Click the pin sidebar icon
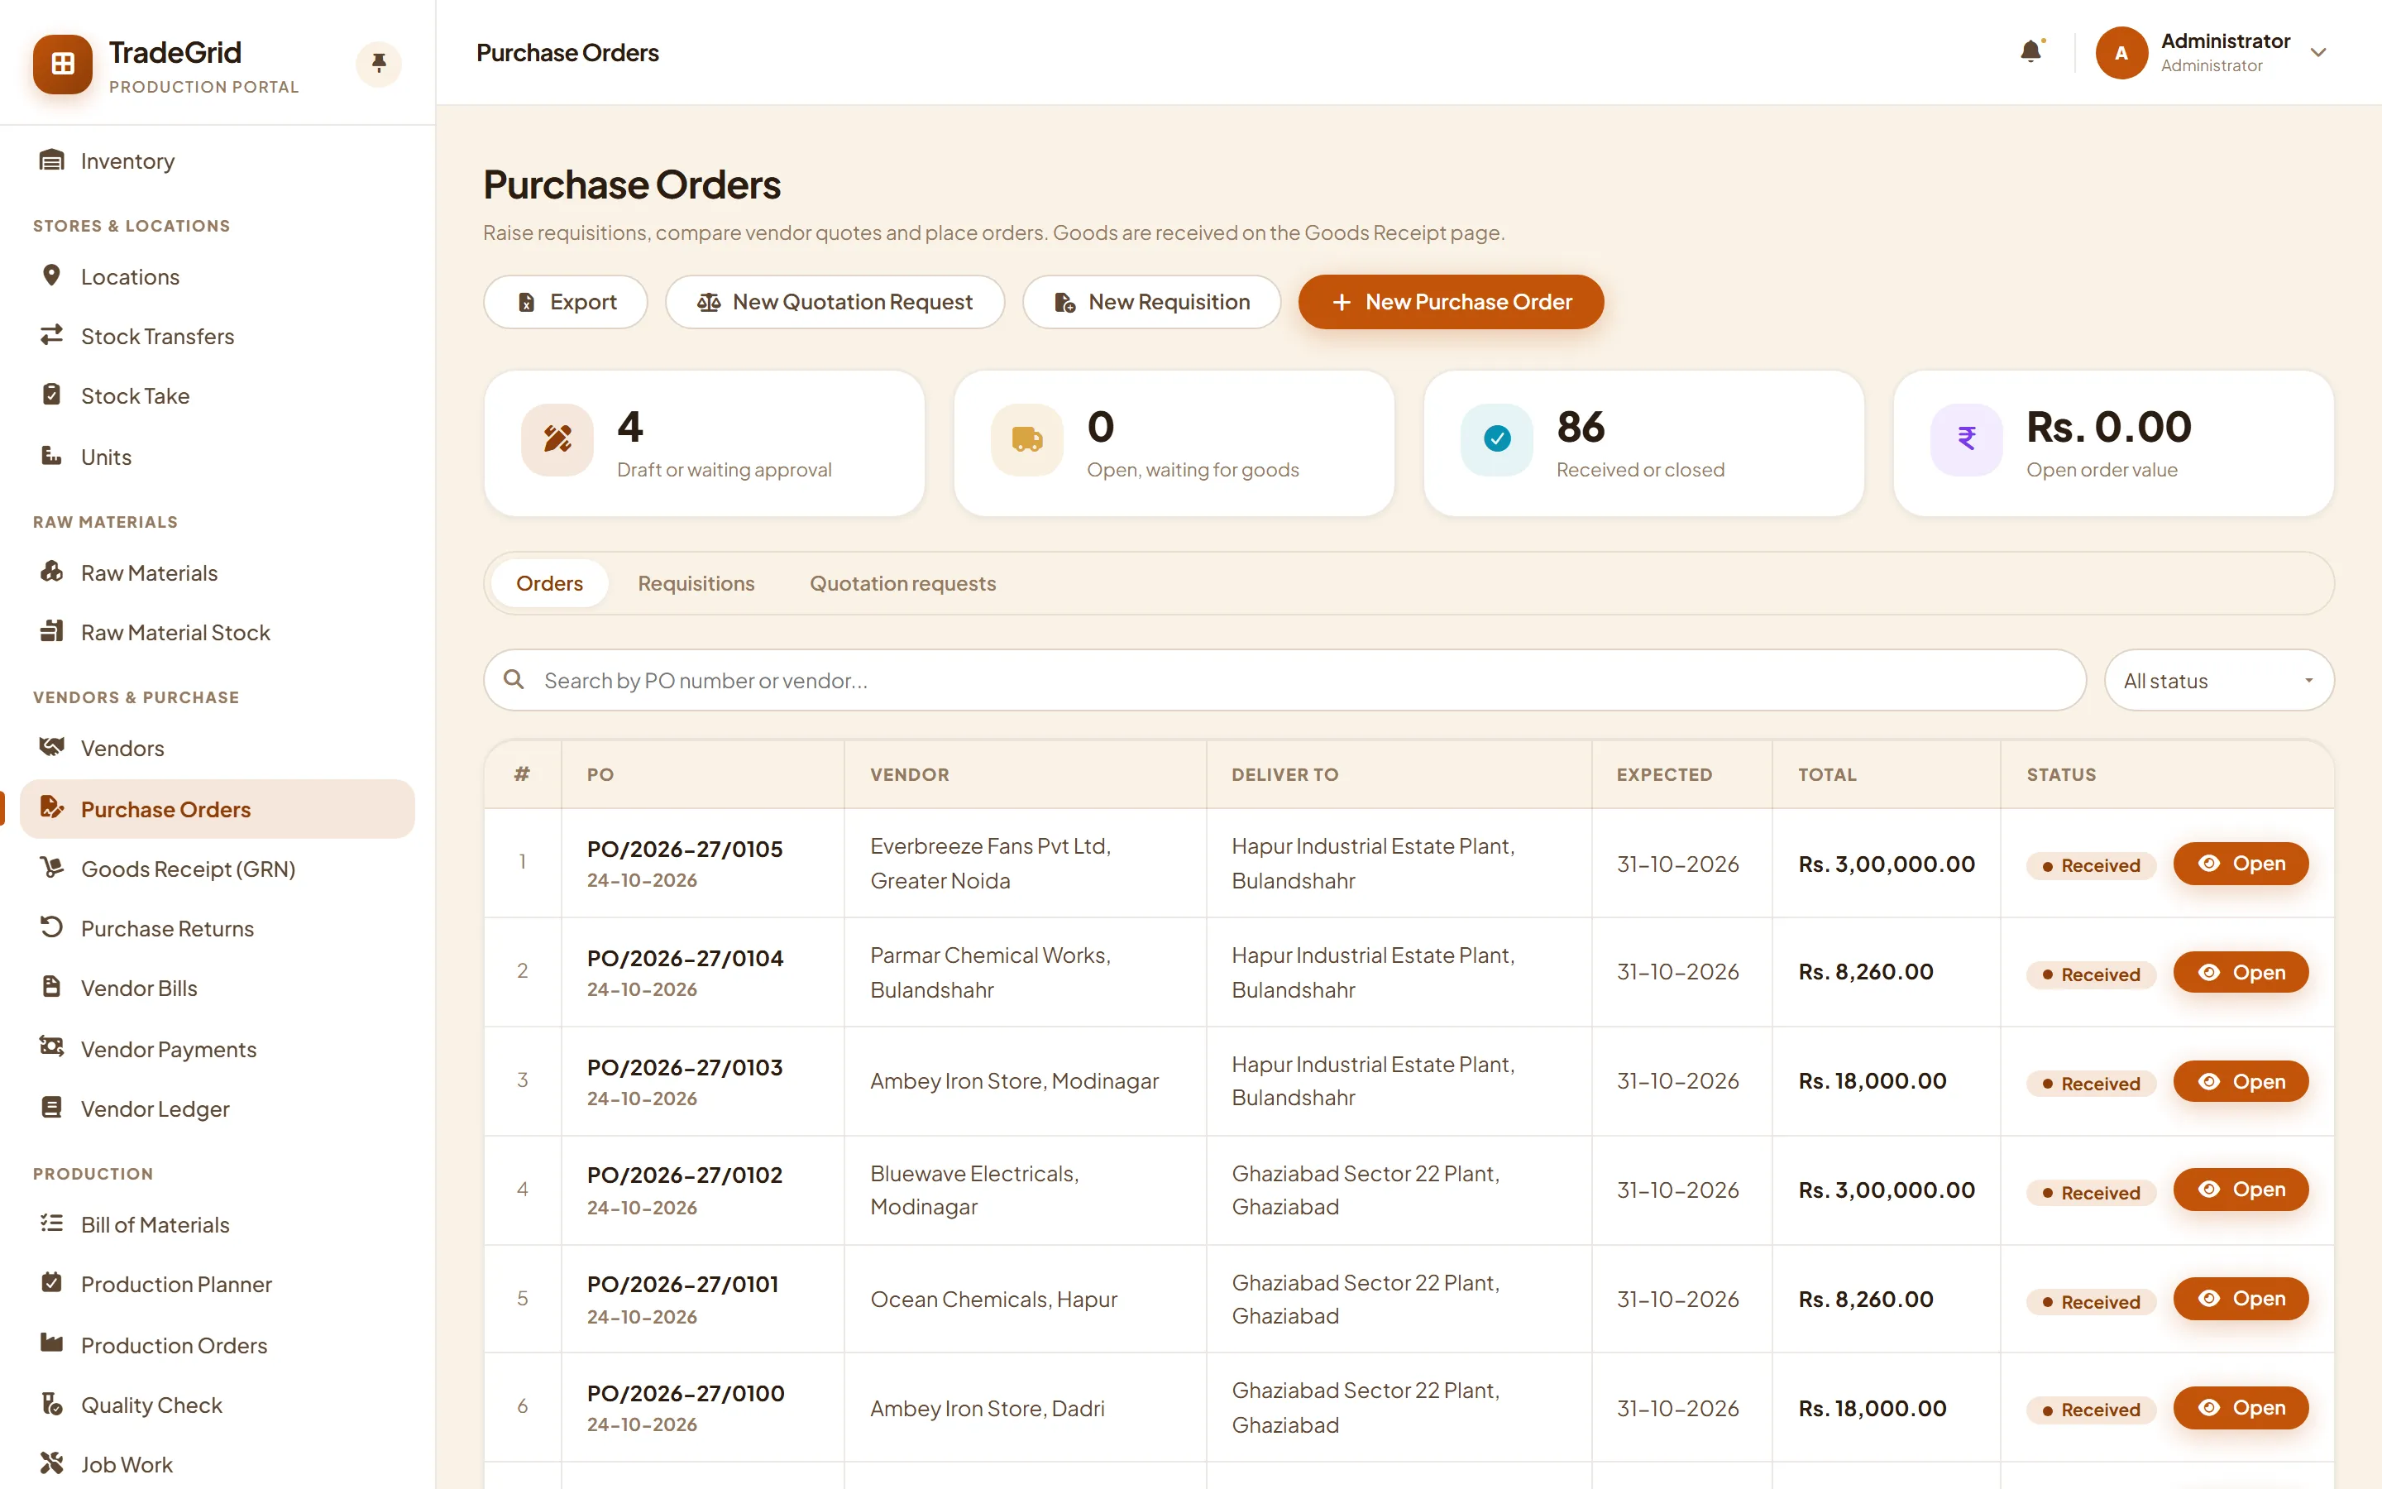This screenshot has width=2382, height=1489. [378, 64]
